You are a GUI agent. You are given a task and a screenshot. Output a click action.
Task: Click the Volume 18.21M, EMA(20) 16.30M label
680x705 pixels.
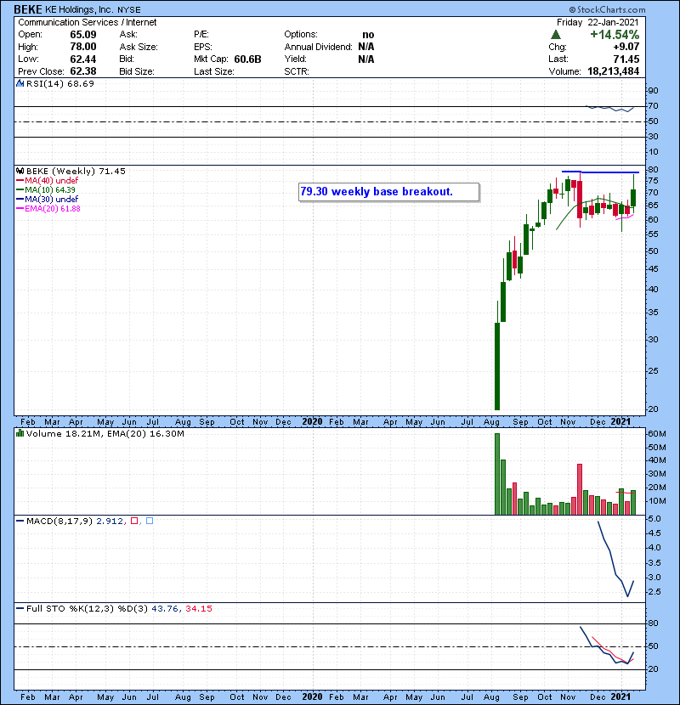pos(105,434)
